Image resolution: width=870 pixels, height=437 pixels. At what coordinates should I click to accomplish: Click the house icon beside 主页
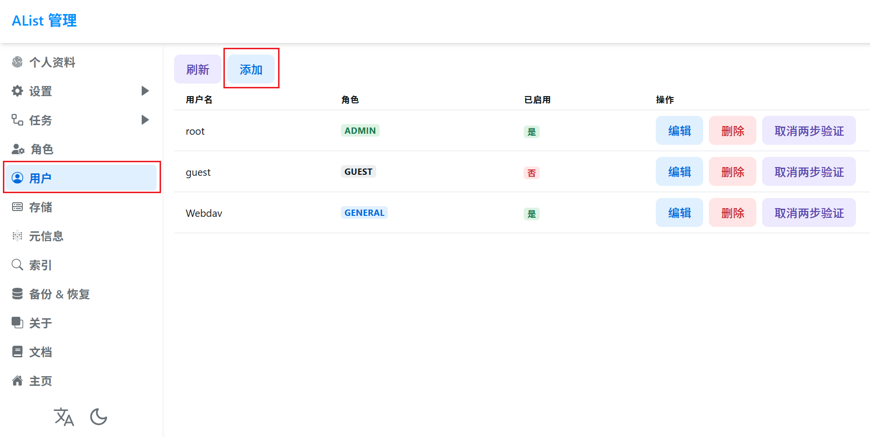click(x=17, y=381)
